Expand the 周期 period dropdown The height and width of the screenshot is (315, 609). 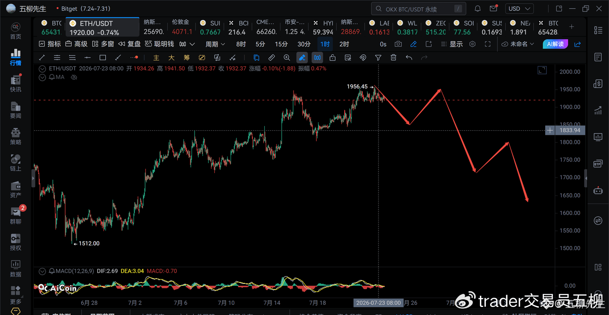pos(215,44)
